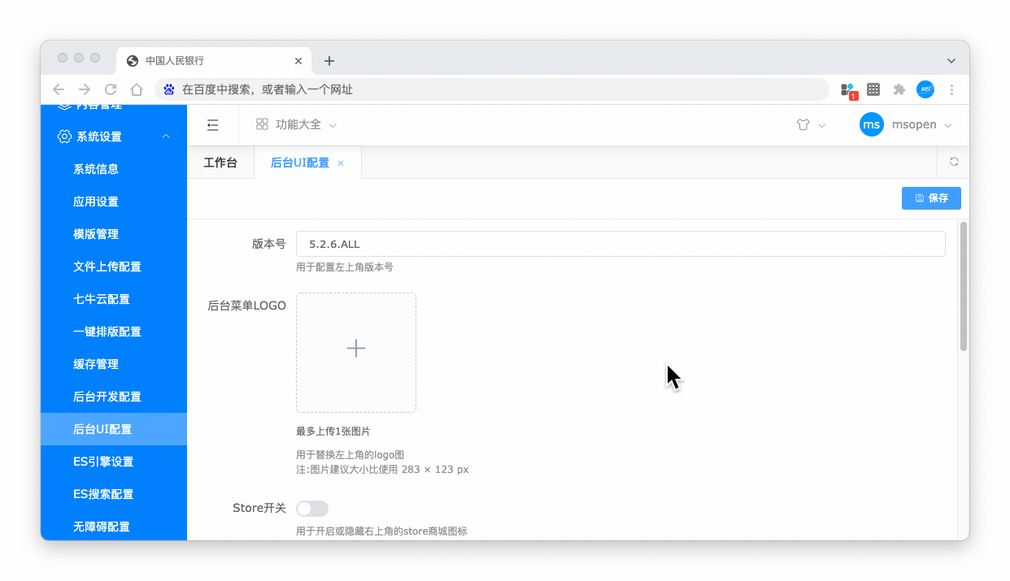Open 缓存管理 in the sidebar
The height and width of the screenshot is (581, 1010).
(x=96, y=364)
